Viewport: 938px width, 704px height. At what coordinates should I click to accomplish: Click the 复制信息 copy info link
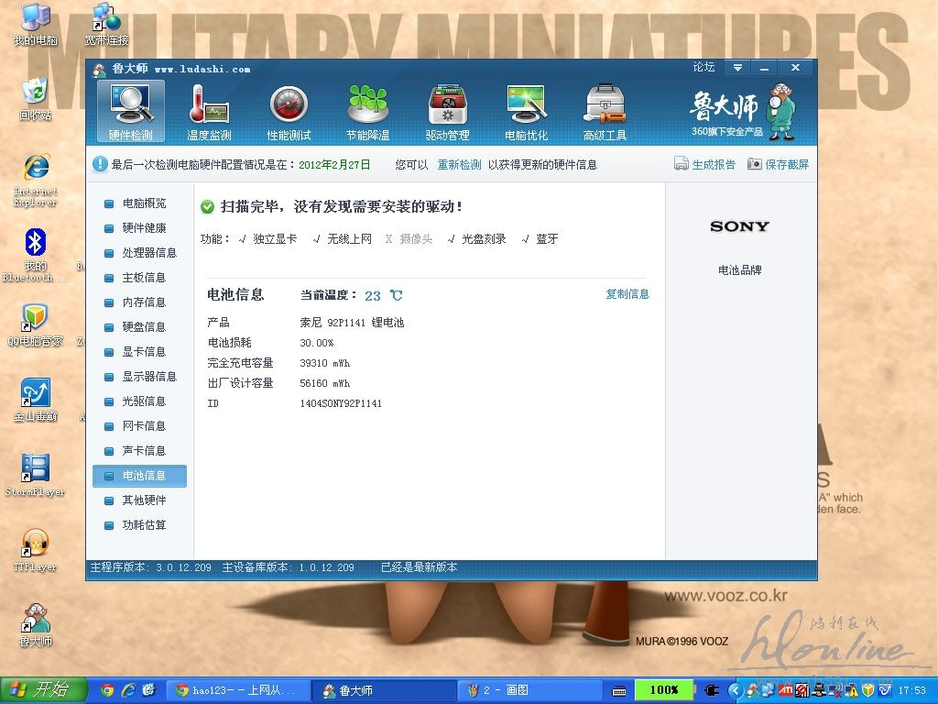627,294
